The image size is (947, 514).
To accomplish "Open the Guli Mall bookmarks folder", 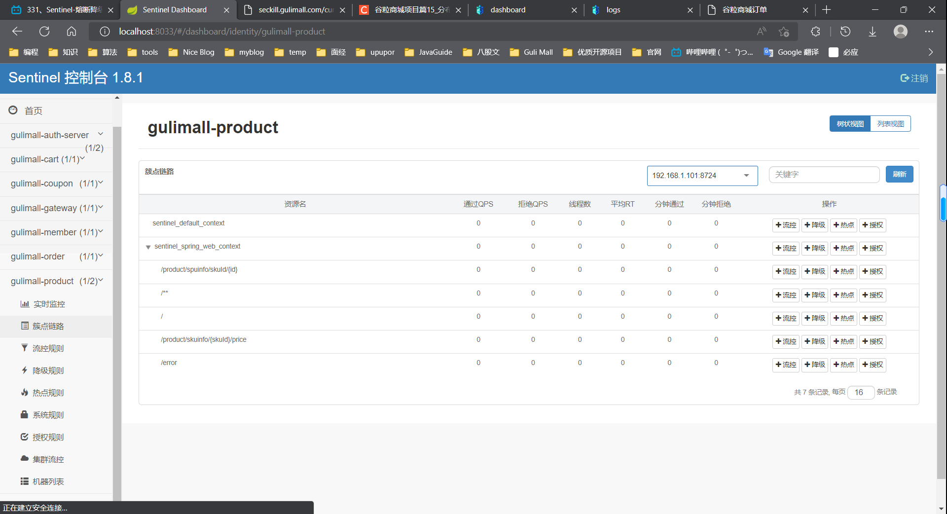I will coord(531,52).
